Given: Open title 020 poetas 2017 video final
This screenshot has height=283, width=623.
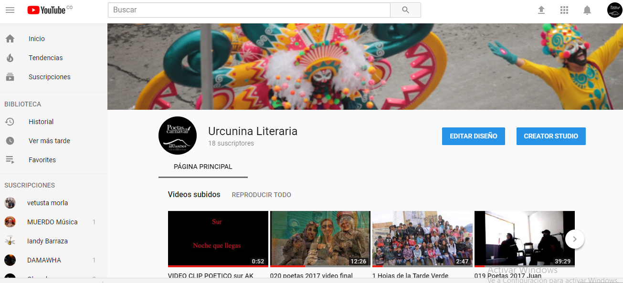Looking at the screenshot, I should (x=311, y=275).
